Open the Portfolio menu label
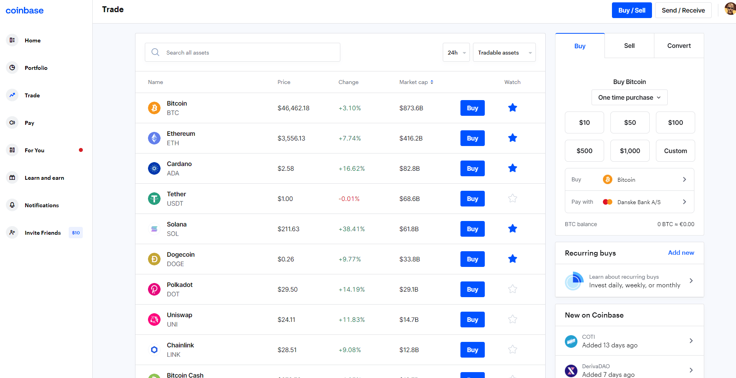 (x=36, y=68)
